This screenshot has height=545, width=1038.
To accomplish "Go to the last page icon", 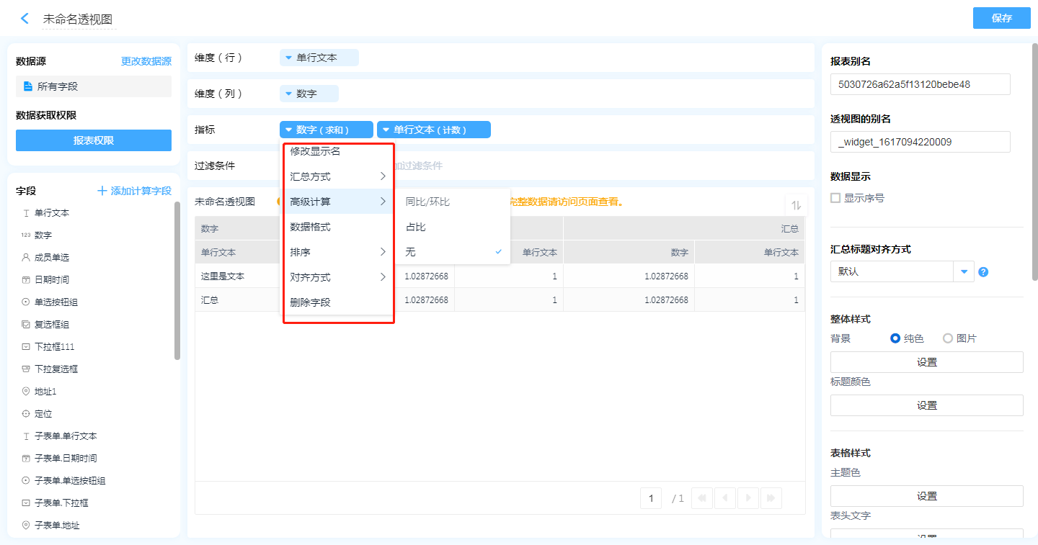I will 771,497.
